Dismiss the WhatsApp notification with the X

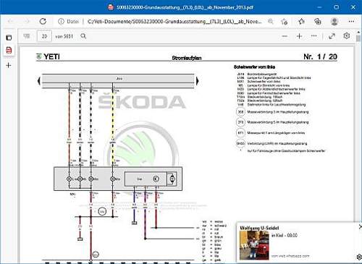click(x=360, y=226)
